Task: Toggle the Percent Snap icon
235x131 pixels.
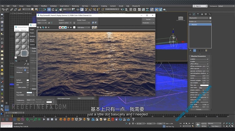Action: click(x=94, y=10)
